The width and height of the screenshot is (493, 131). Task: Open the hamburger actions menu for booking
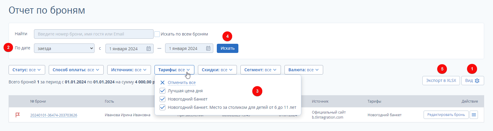click(x=474, y=115)
